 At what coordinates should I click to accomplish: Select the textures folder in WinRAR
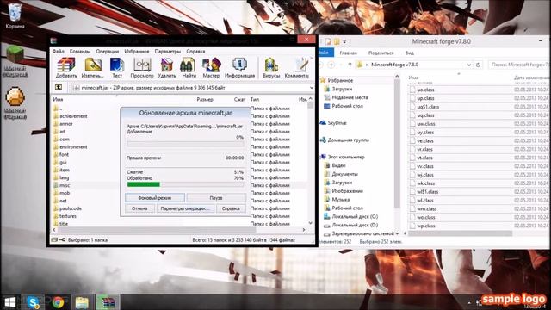(68, 216)
